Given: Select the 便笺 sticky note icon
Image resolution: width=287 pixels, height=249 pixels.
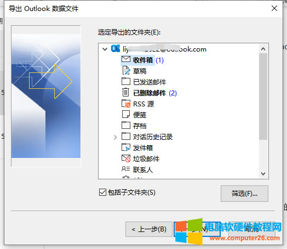Looking at the screenshot, I should pyautogui.click(x=126, y=114).
